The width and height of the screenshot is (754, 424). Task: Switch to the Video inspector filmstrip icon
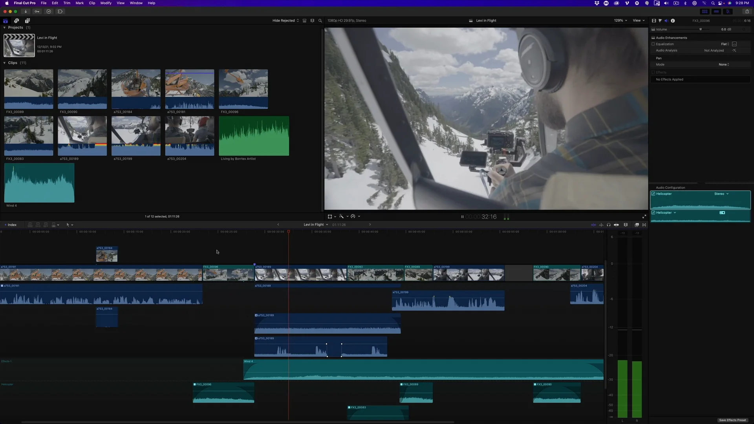(654, 21)
